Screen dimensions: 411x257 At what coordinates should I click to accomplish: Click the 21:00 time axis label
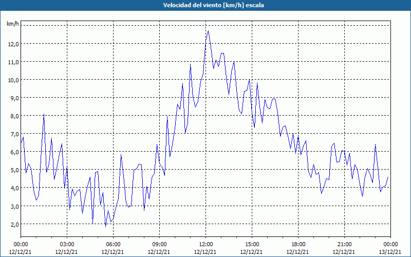click(x=344, y=245)
